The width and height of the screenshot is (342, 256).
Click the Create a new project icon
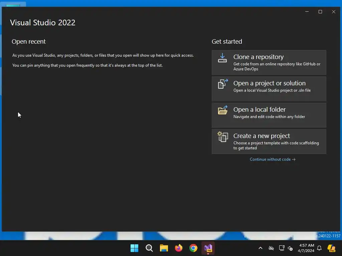coord(223,137)
